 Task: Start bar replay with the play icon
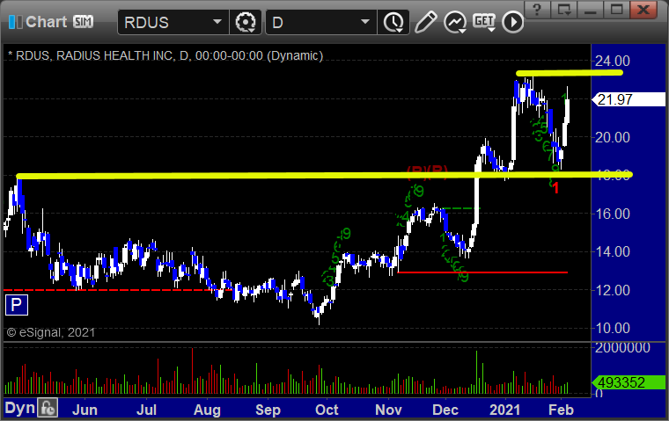(512, 22)
